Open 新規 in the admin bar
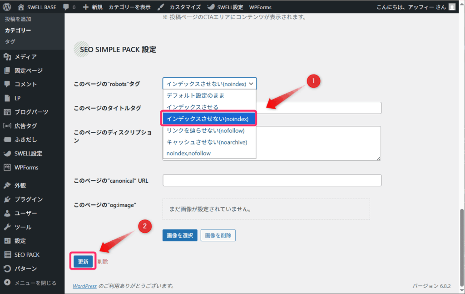Image resolution: width=465 pixels, height=294 pixels. (x=97, y=7)
